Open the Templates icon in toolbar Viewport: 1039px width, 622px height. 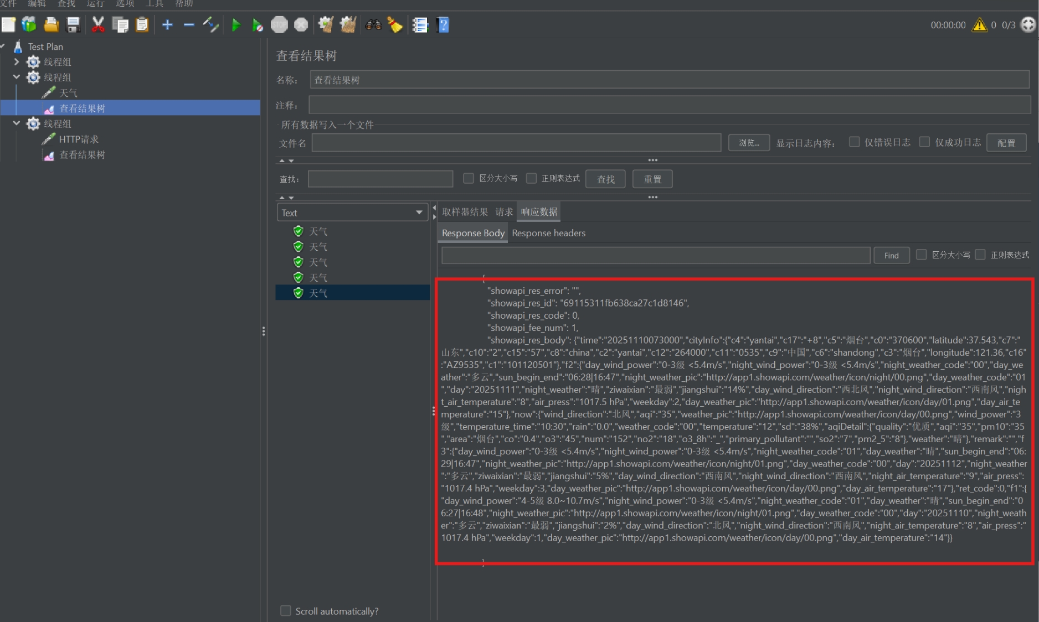[x=29, y=25]
